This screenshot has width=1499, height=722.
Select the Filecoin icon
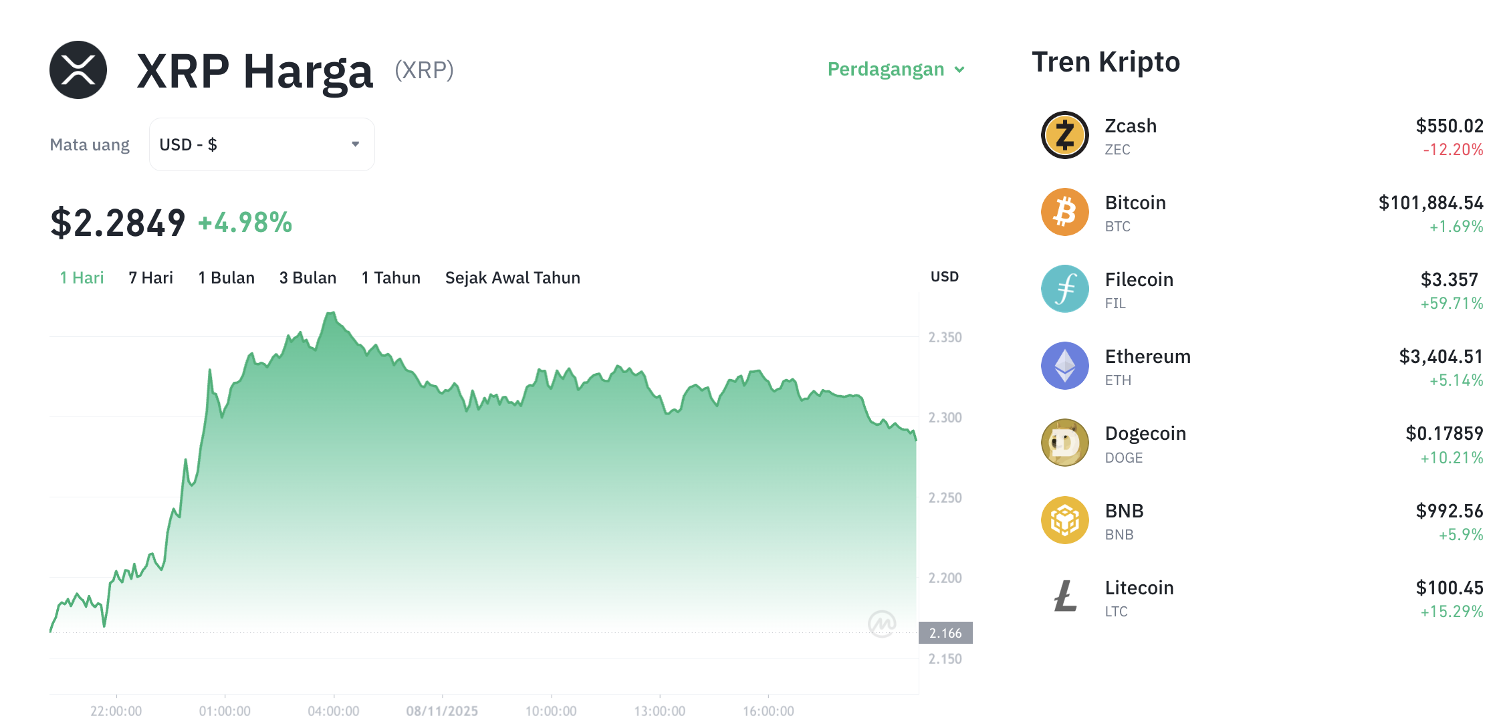coord(1064,288)
